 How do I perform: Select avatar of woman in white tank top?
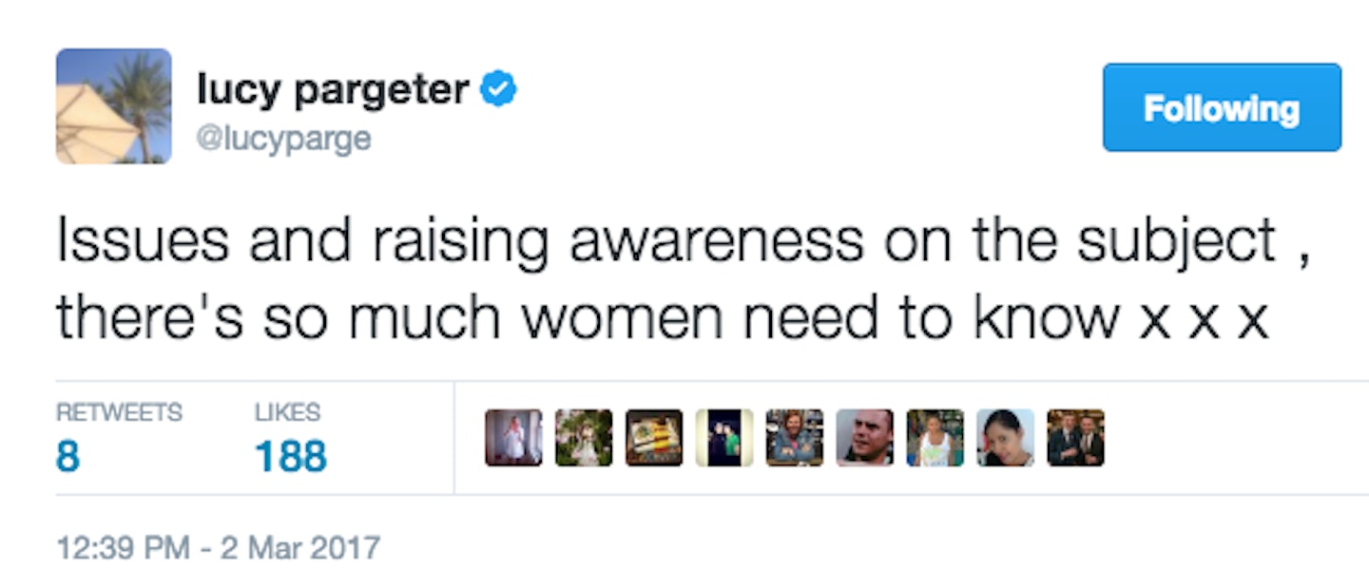(935, 438)
